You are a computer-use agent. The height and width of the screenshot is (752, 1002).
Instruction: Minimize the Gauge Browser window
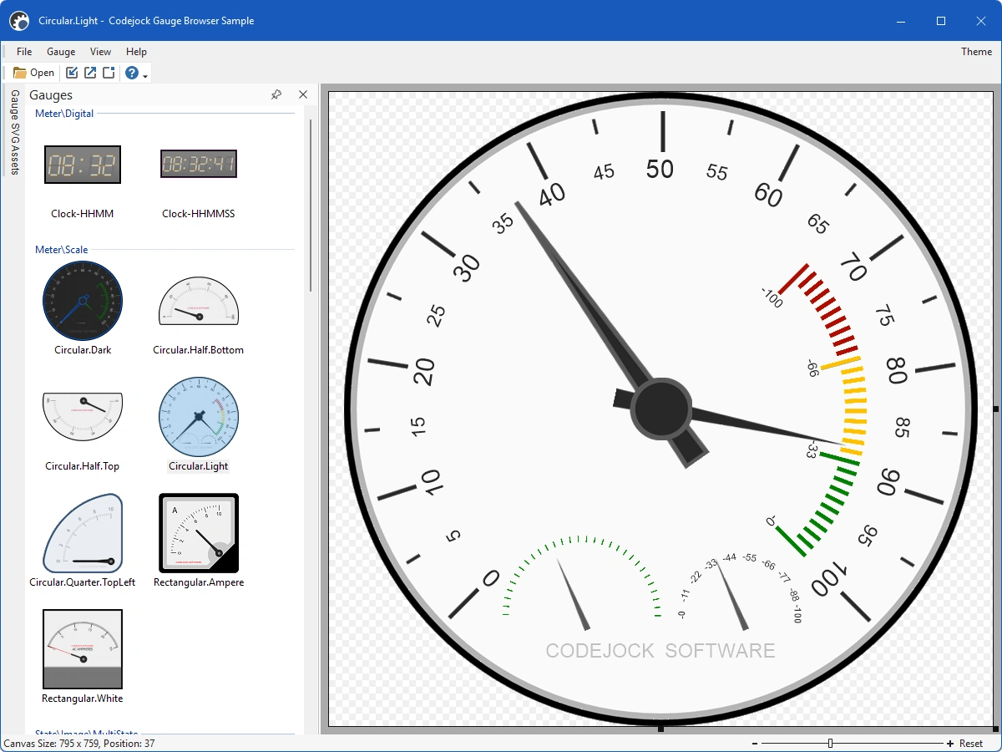tap(902, 21)
